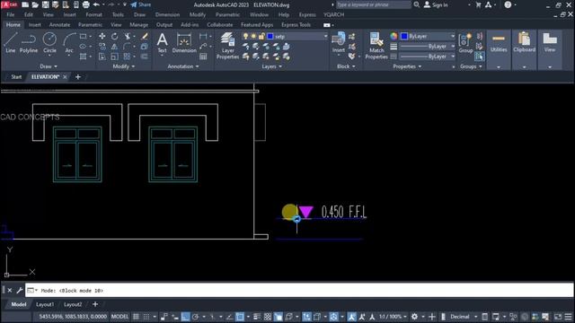The width and height of the screenshot is (575, 323).
Task: Expand the Block panel
Action: [x=346, y=66]
